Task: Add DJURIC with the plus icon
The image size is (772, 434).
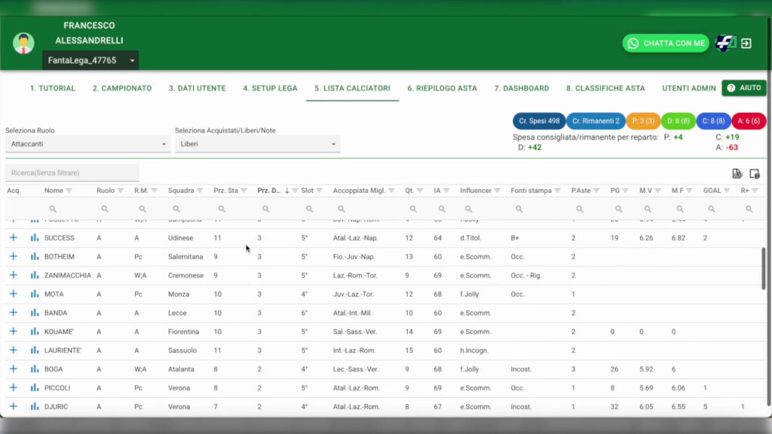Action: [14, 406]
